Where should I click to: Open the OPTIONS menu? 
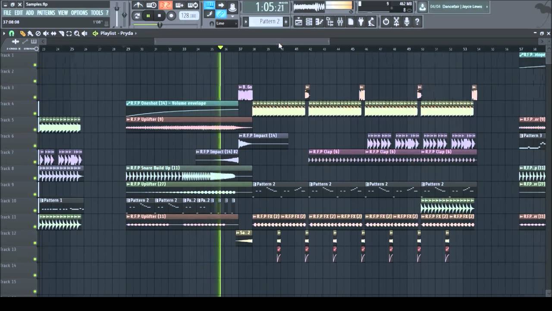[79, 13]
